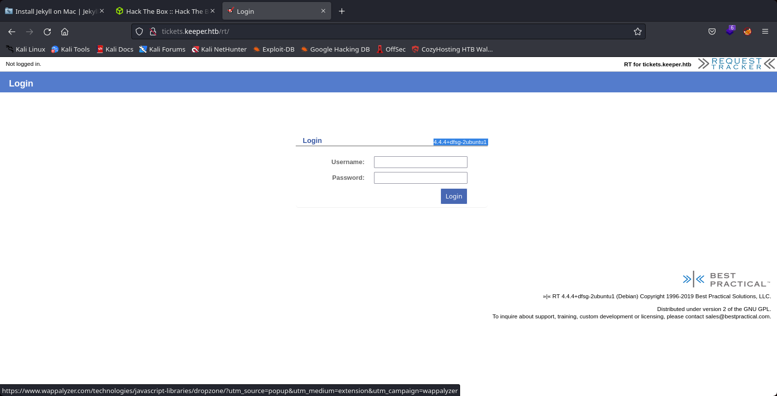Open the browser home page
The width and height of the screenshot is (777, 396).
coord(64,31)
